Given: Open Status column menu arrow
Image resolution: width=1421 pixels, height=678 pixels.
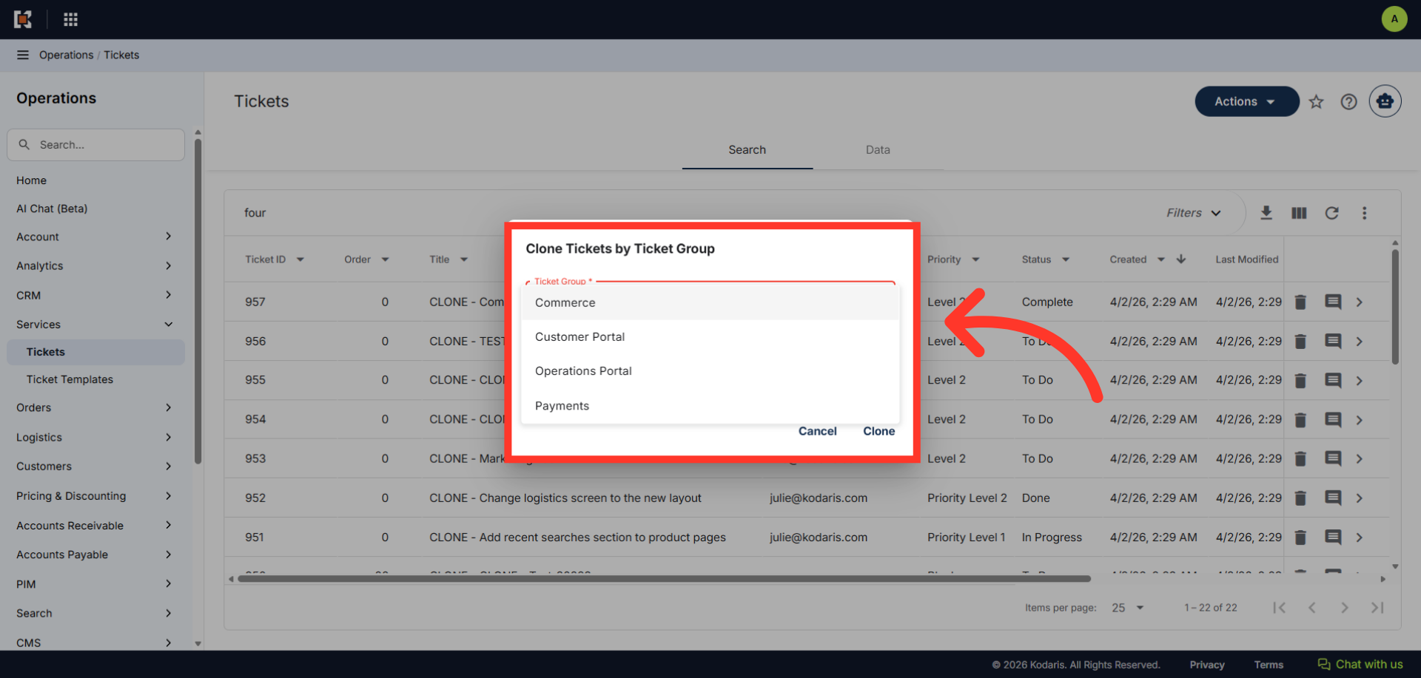Looking at the screenshot, I should [x=1066, y=260].
